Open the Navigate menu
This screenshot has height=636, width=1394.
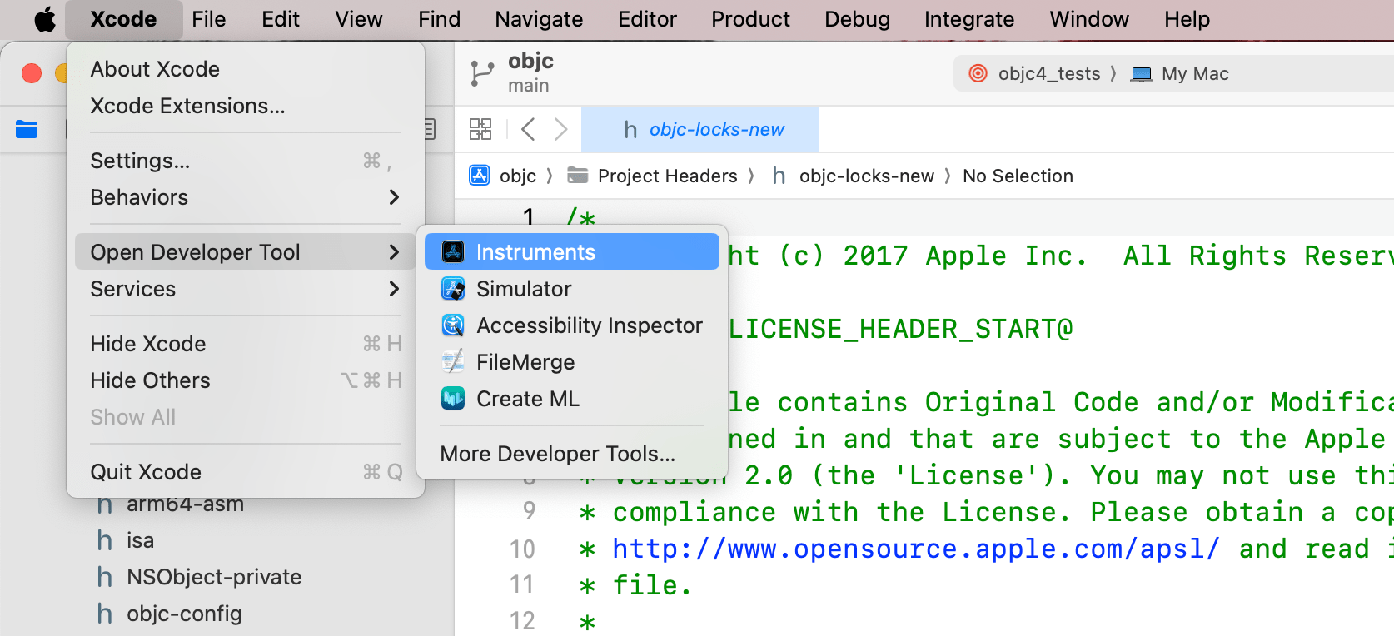point(539,19)
